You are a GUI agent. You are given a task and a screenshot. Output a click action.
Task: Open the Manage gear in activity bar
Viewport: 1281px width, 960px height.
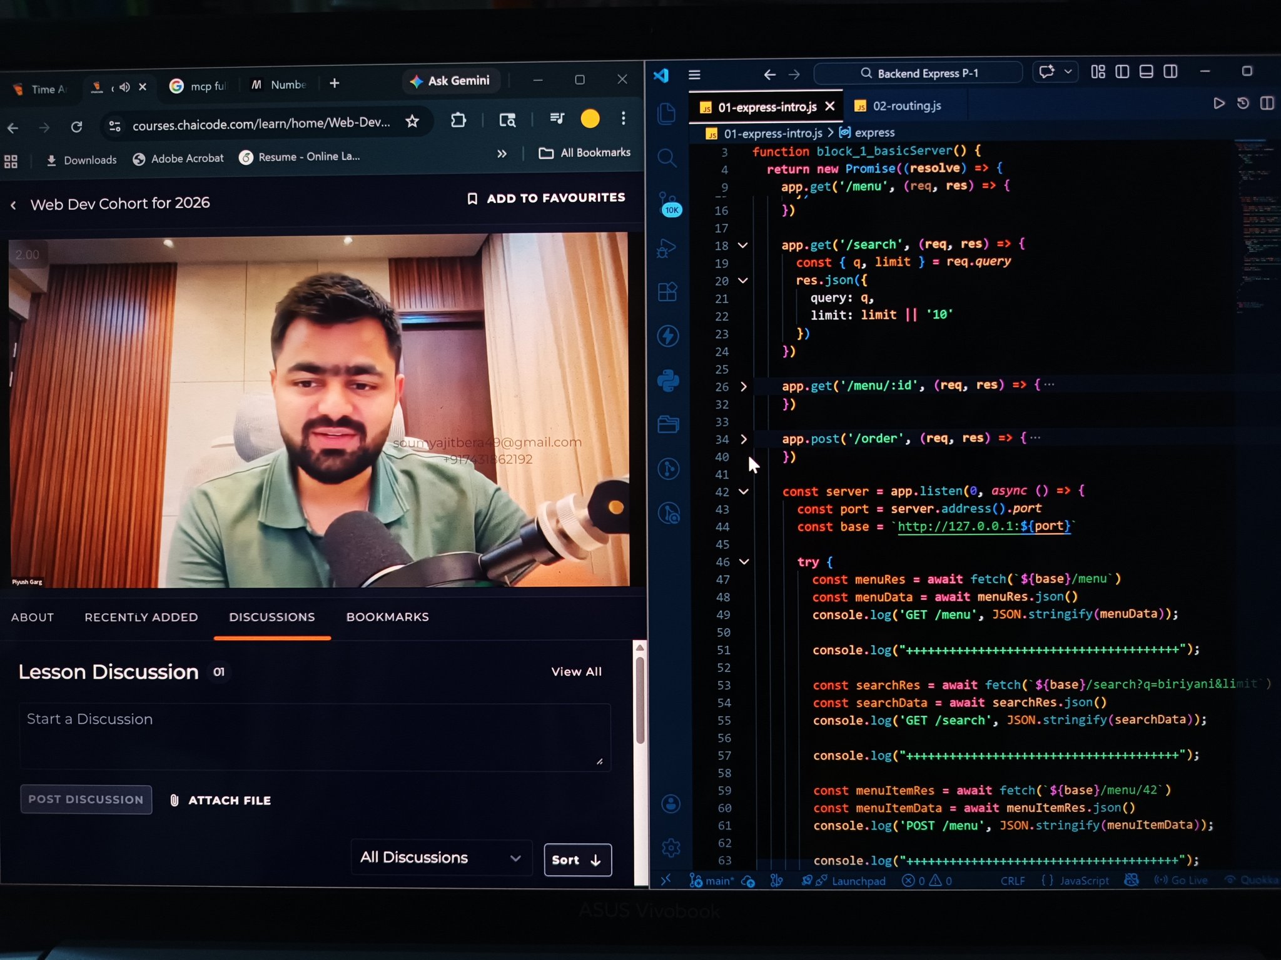coord(671,847)
